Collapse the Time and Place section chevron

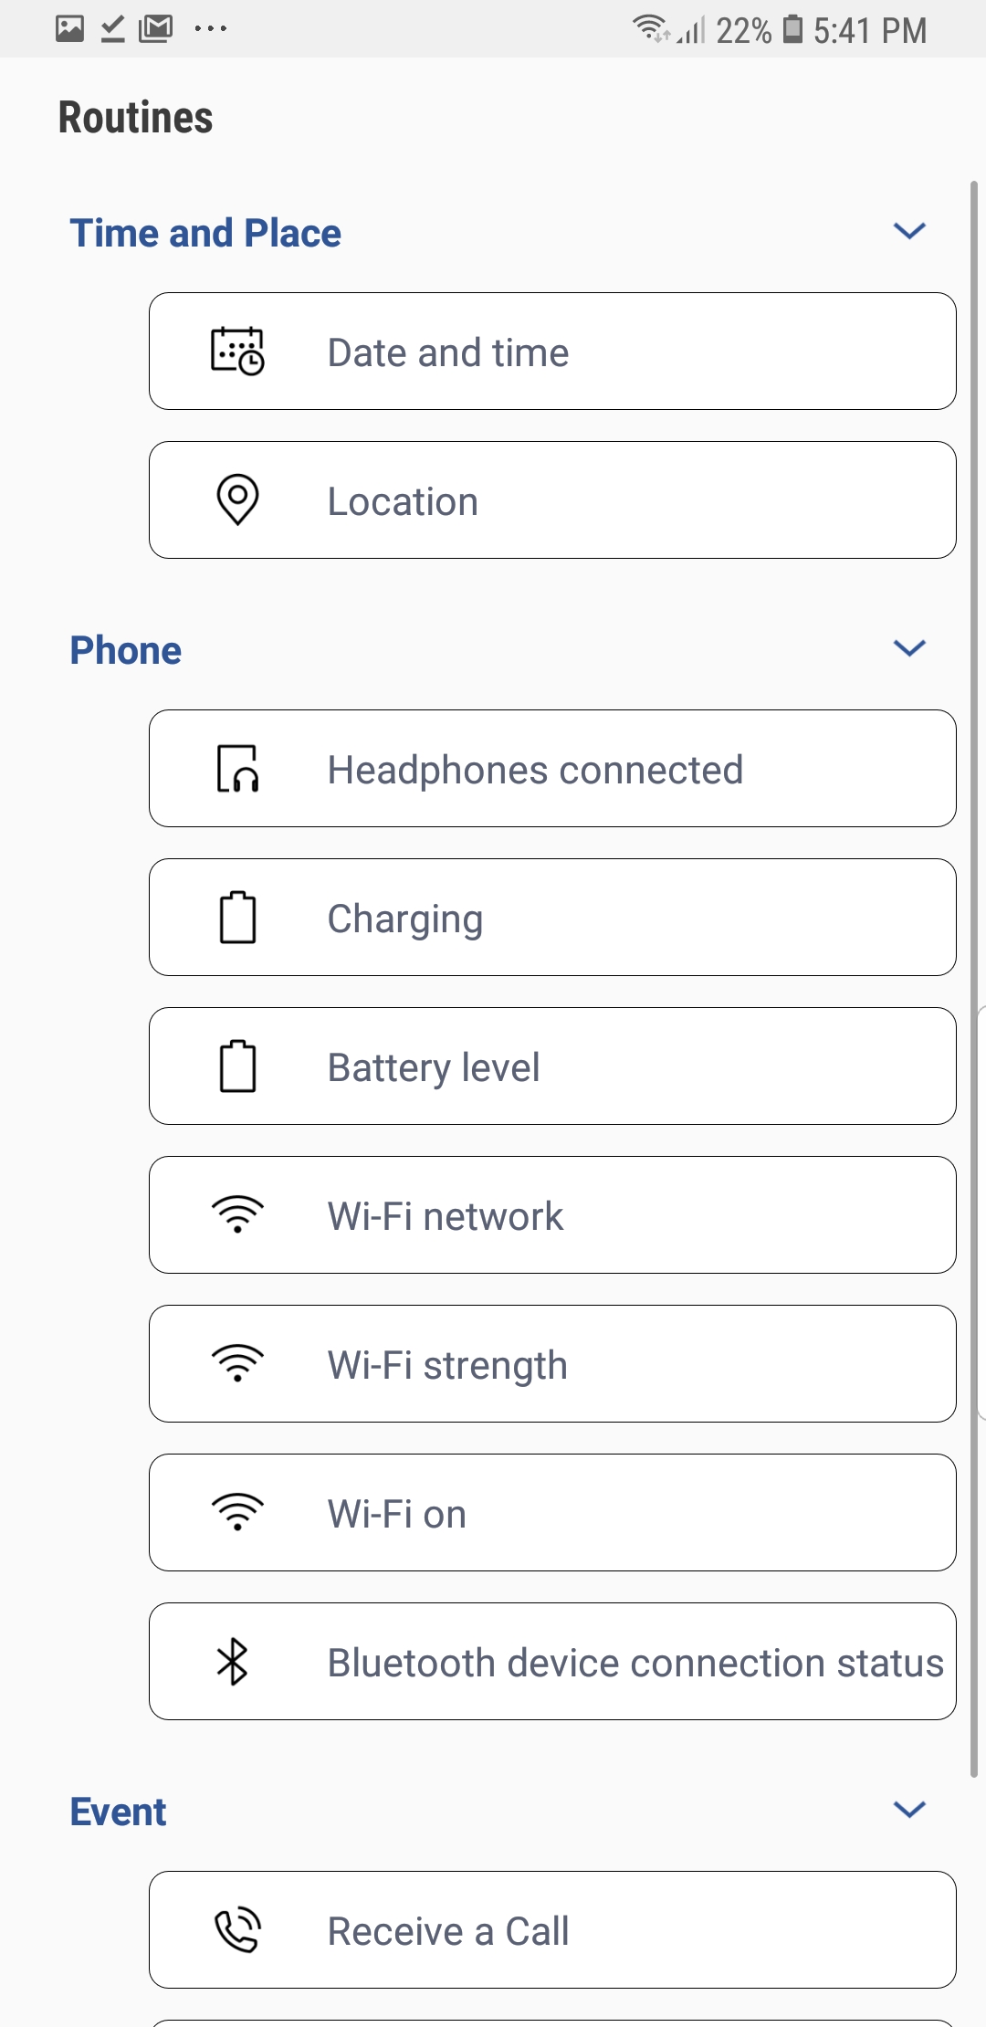(x=909, y=231)
